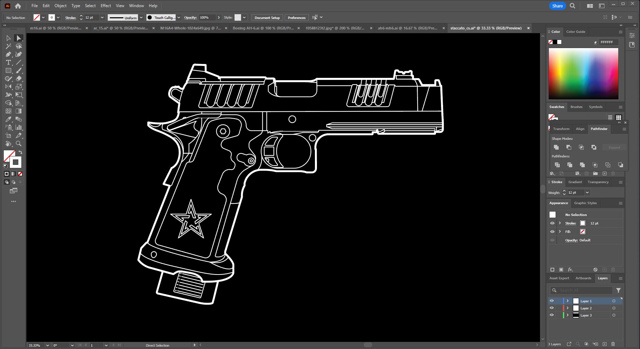Select the Rectangle tool
The height and width of the screenshot is (349, 640).
pyautogui.click(x=8, y=71)
